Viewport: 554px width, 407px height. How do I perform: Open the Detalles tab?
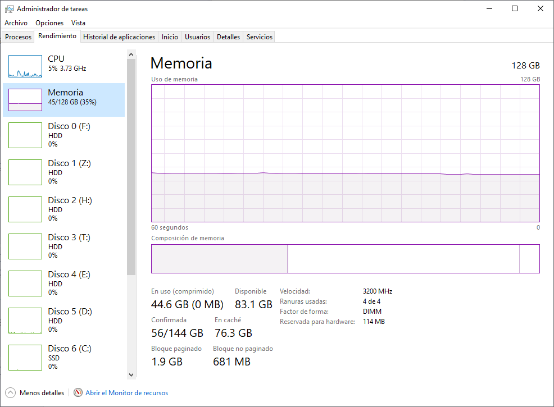click(228, 36)
